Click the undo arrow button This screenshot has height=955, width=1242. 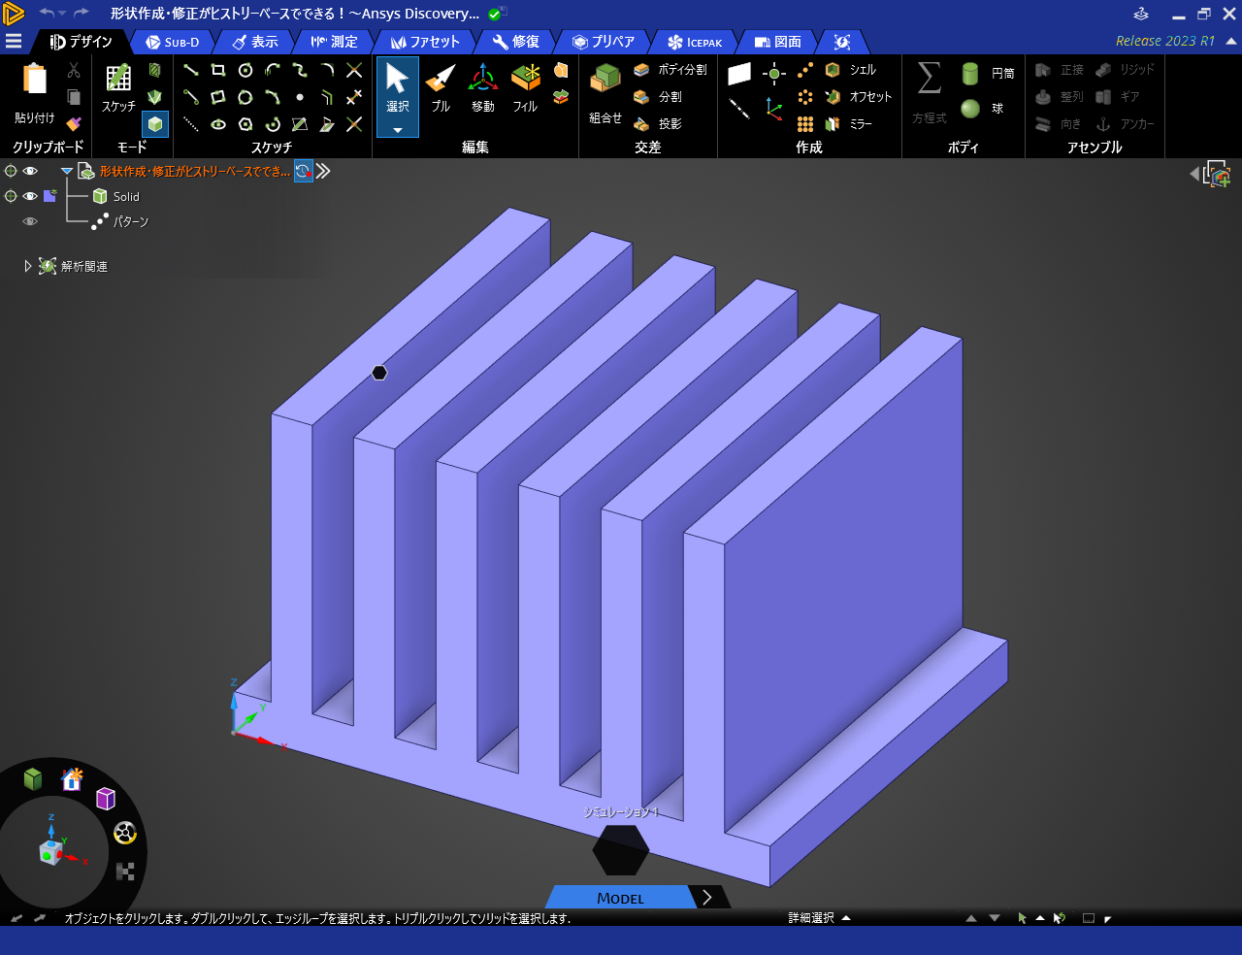(x=46, y=13)
